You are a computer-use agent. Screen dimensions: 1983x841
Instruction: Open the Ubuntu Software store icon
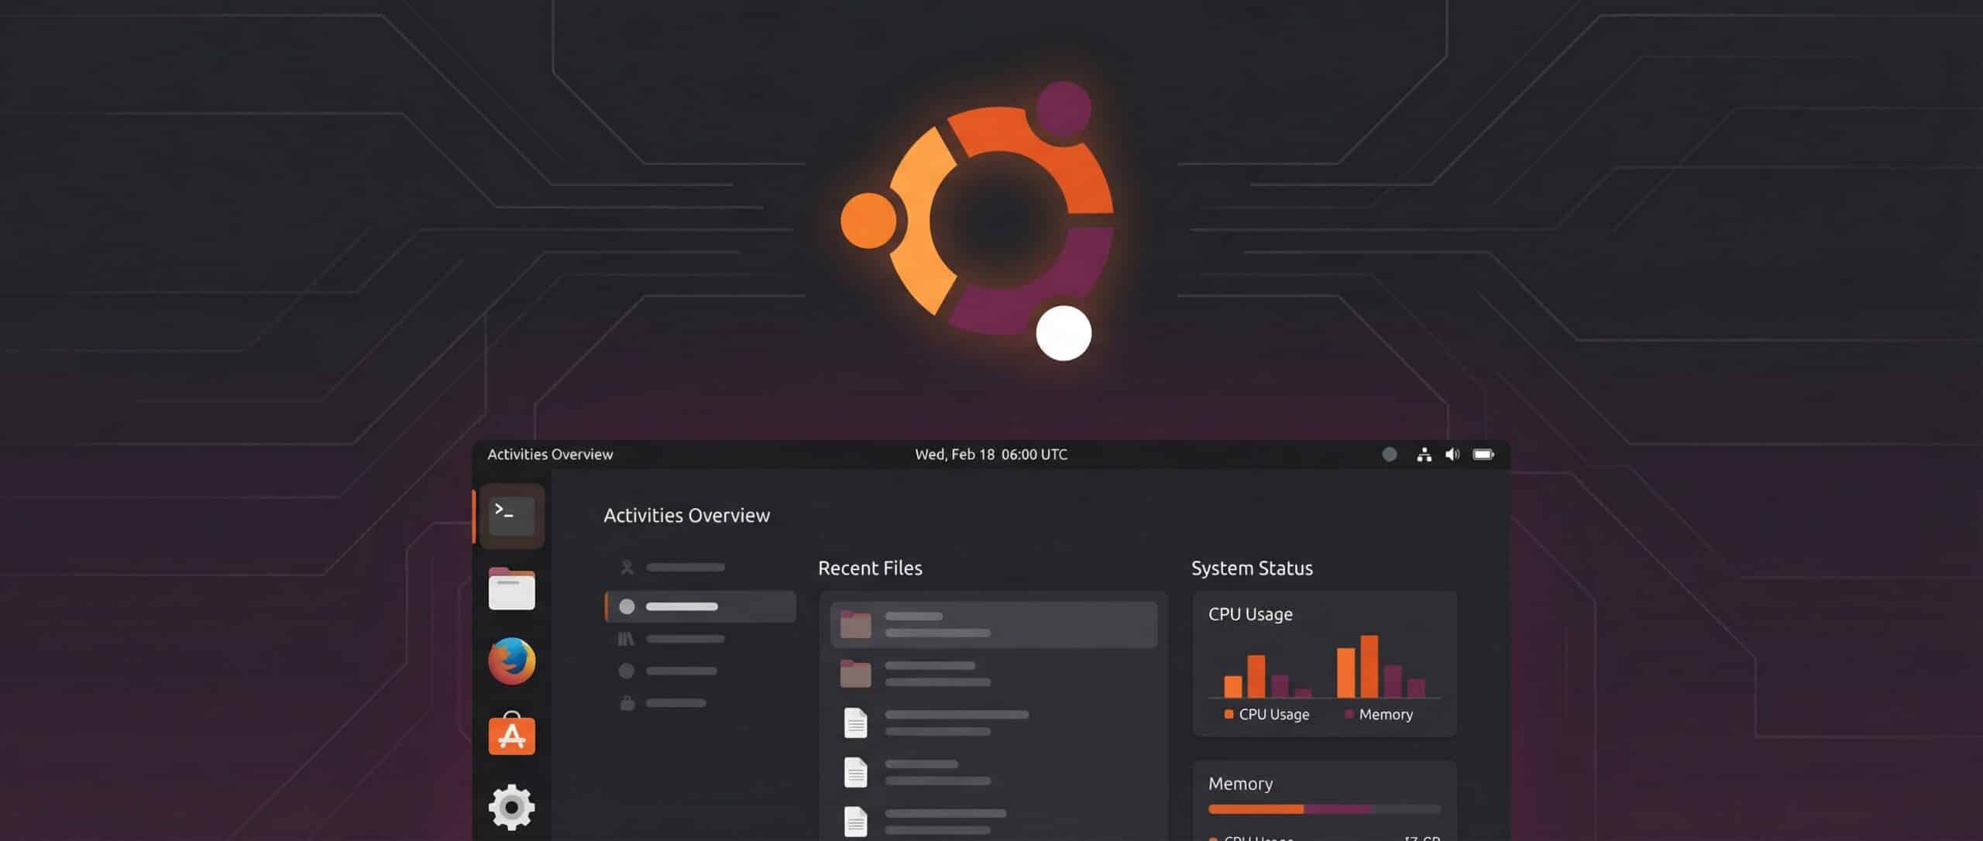[x=511, y=734]
